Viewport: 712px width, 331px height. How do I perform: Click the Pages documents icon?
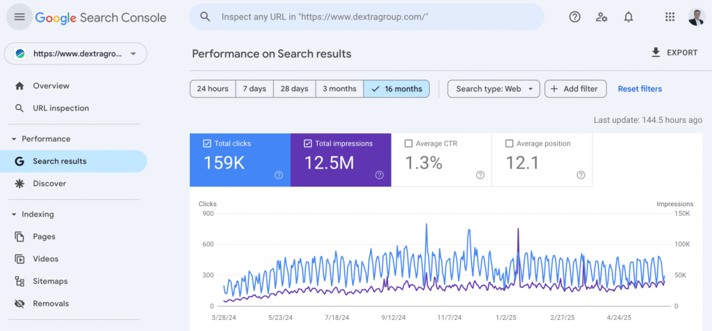pyautogui.click(x=19, y=236)
